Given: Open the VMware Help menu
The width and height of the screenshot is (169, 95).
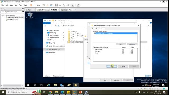Looking at the screenshot, I should pos(26,5).
